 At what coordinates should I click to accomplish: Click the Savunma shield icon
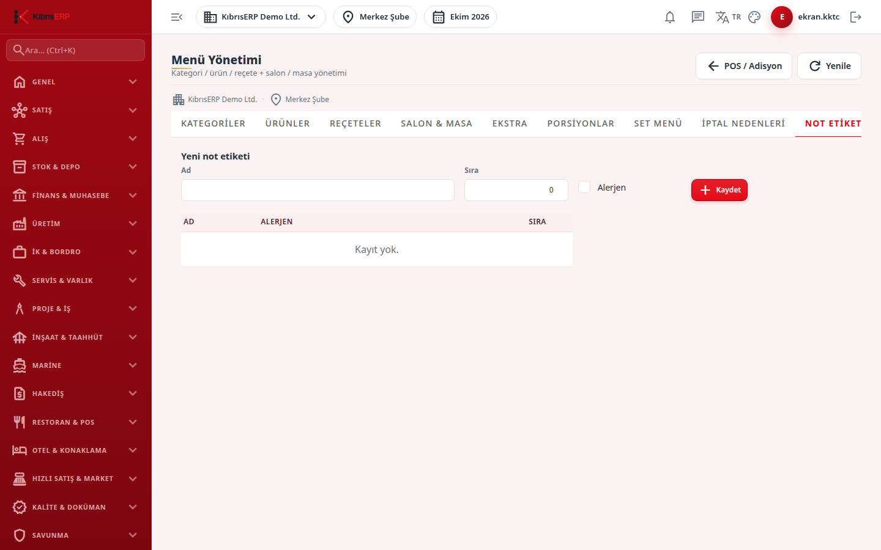coord(20,535)
